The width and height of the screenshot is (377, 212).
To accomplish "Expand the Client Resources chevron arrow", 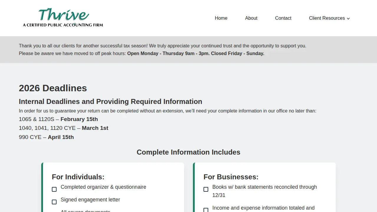I will pos(348,19).
